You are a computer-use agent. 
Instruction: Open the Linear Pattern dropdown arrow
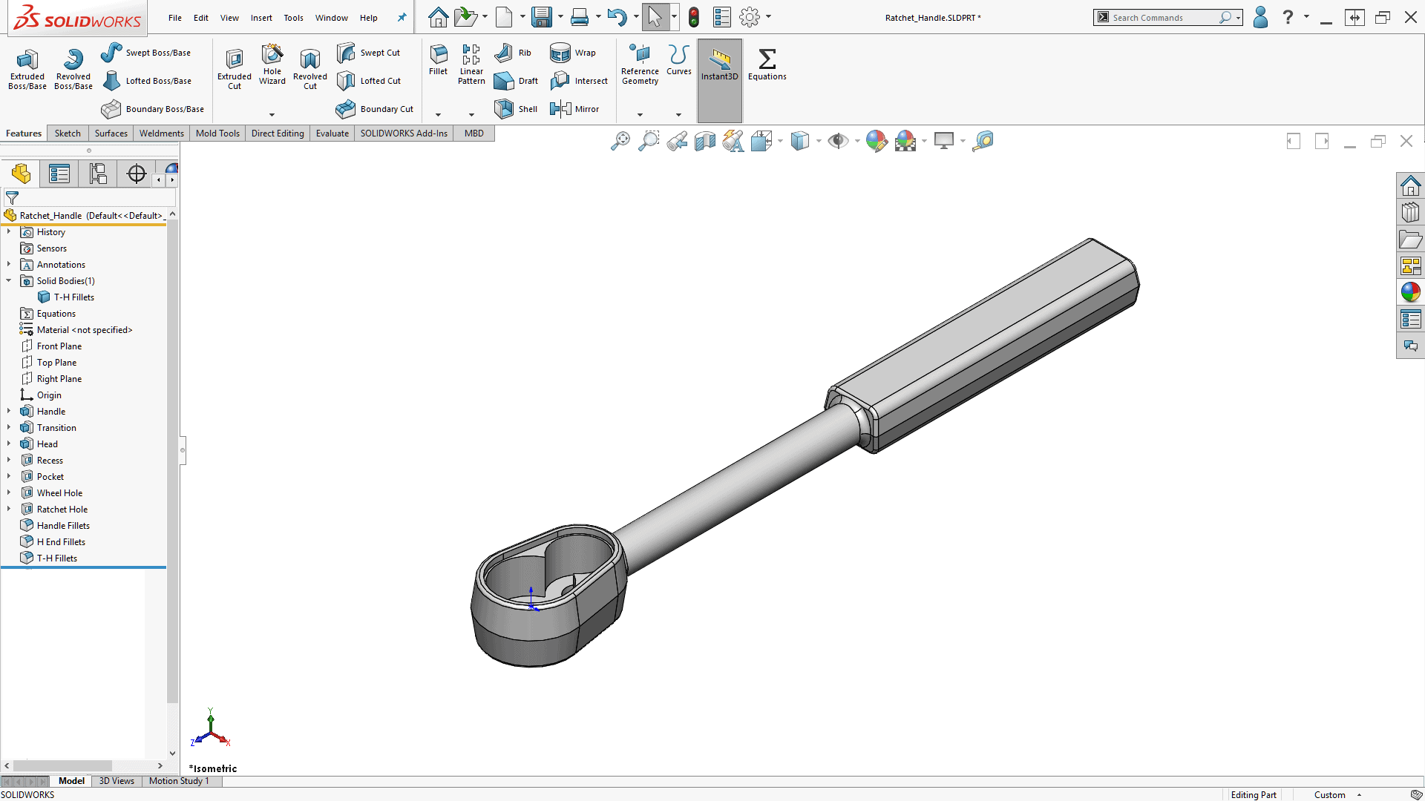tap(471, 115)
